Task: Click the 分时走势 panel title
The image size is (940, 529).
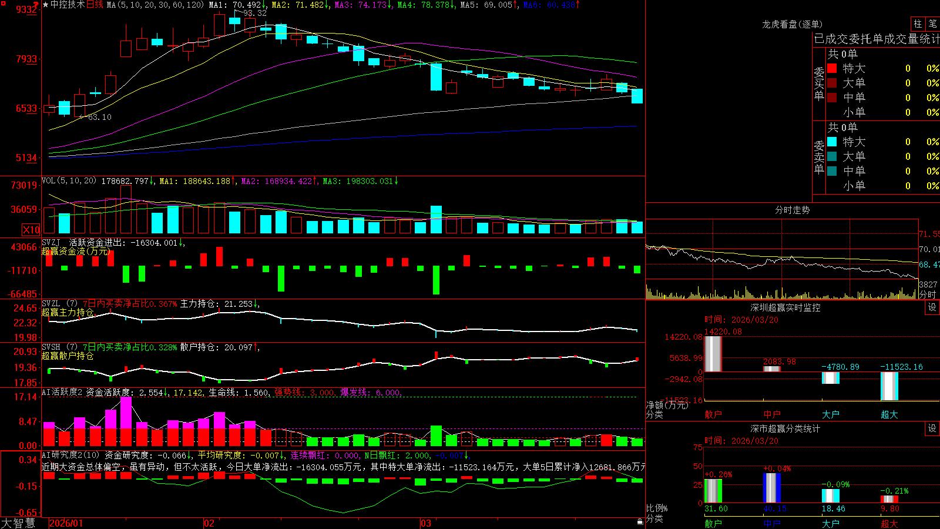Action: (793, 210)
